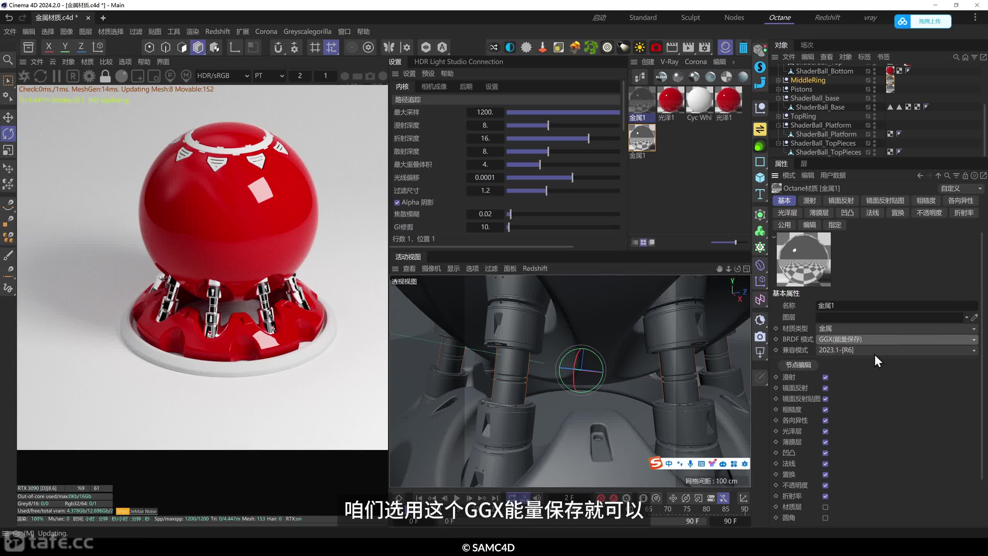The height and width of the screenshot is (556, 988).
Task: Restart the Octane live viewer render
Action: click(41, 76)
